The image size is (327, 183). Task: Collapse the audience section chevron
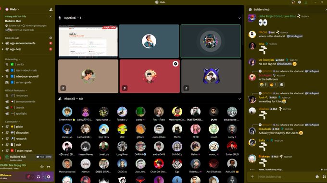coord(239,99)
